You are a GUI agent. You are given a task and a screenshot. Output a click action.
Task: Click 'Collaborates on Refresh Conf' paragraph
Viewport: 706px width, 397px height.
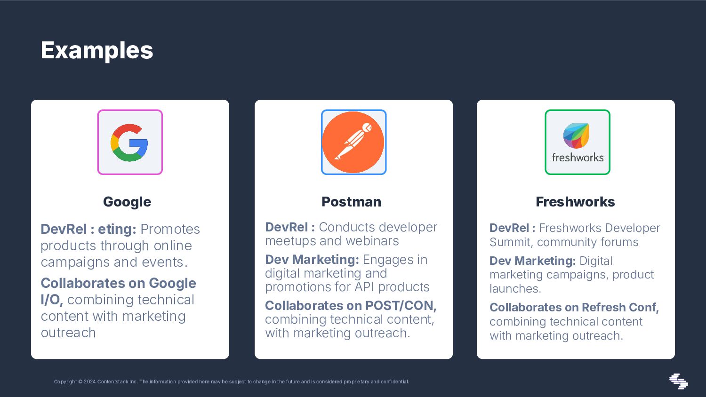[574, 321]
